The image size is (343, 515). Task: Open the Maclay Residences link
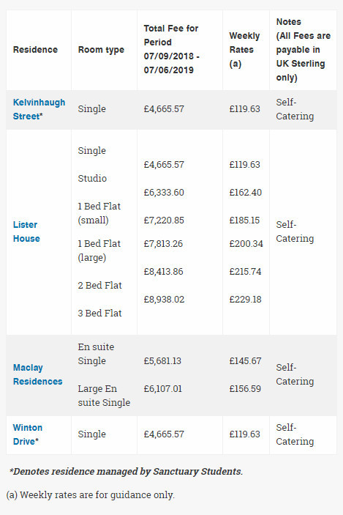[x=38, y=374]
